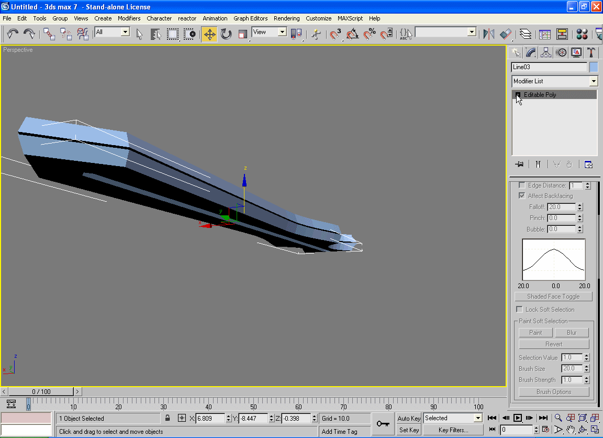
Task: Click the Auto Key button
Action: click(409, 418)
